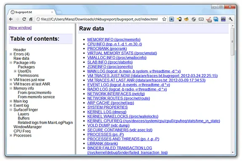Collapse the Memory info tree node

11,88
